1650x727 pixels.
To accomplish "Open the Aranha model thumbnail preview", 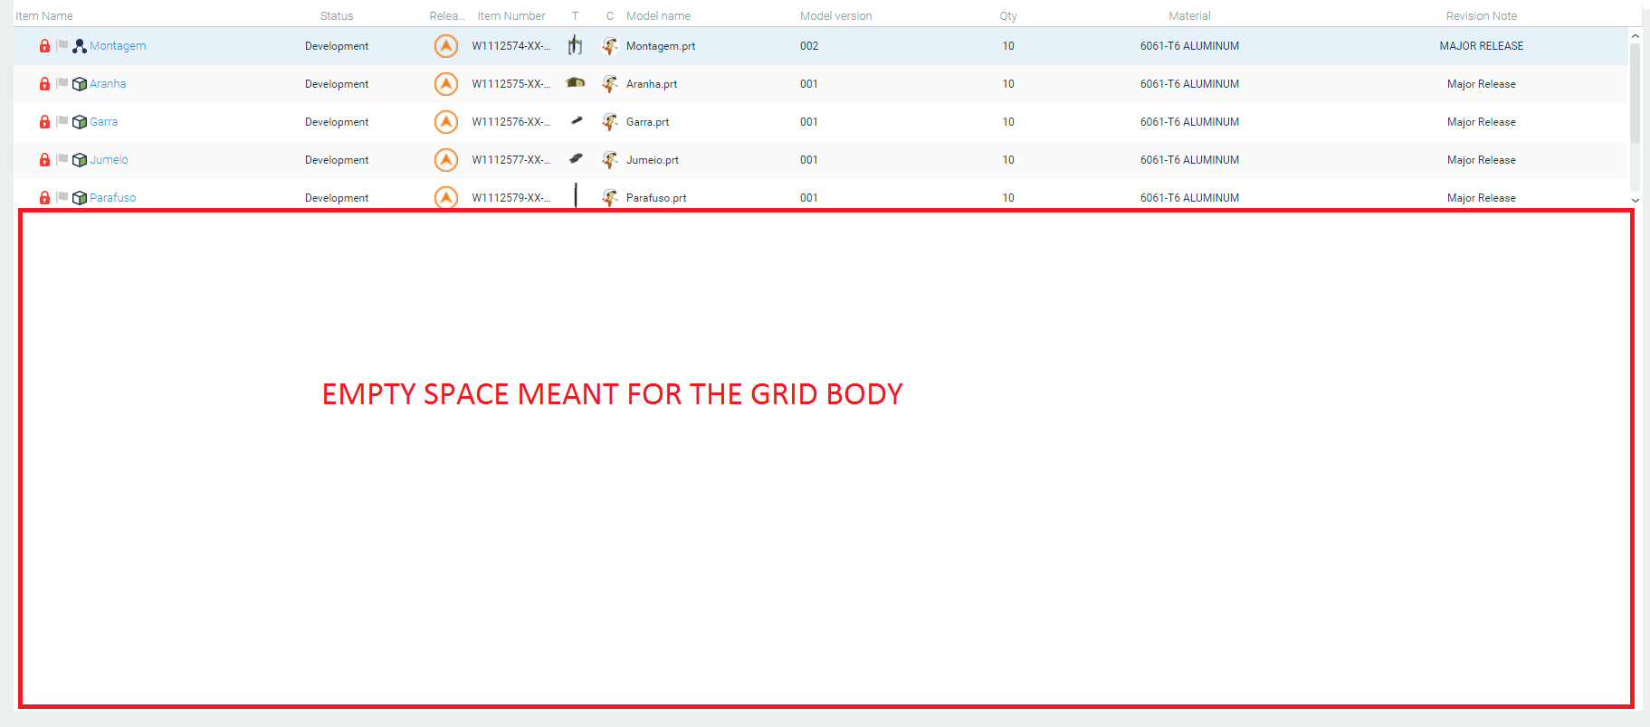I will coord(575,83).
